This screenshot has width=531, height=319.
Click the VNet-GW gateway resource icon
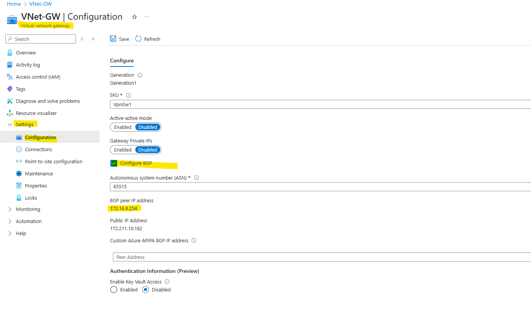pos(12,20)
